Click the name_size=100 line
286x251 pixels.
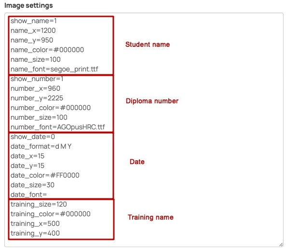pos(36,59)
